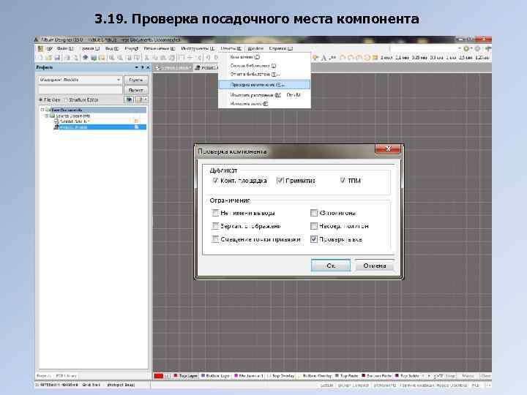Toggle the 'Примитив' checkbox
The image size is (527, 395).
pos(280,181)
